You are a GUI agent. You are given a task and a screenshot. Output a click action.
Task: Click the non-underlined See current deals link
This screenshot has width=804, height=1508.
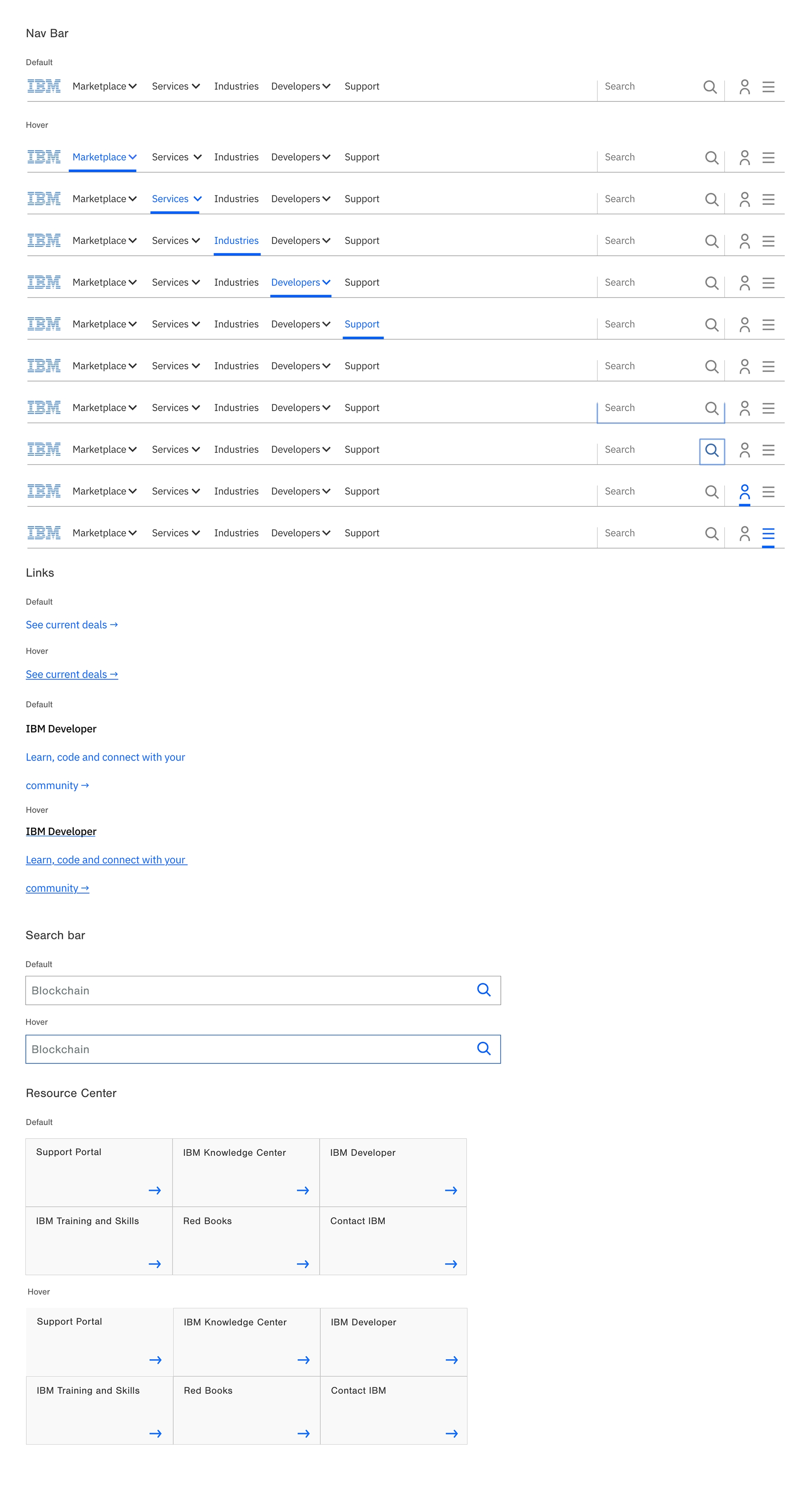(x=72, y=625)
